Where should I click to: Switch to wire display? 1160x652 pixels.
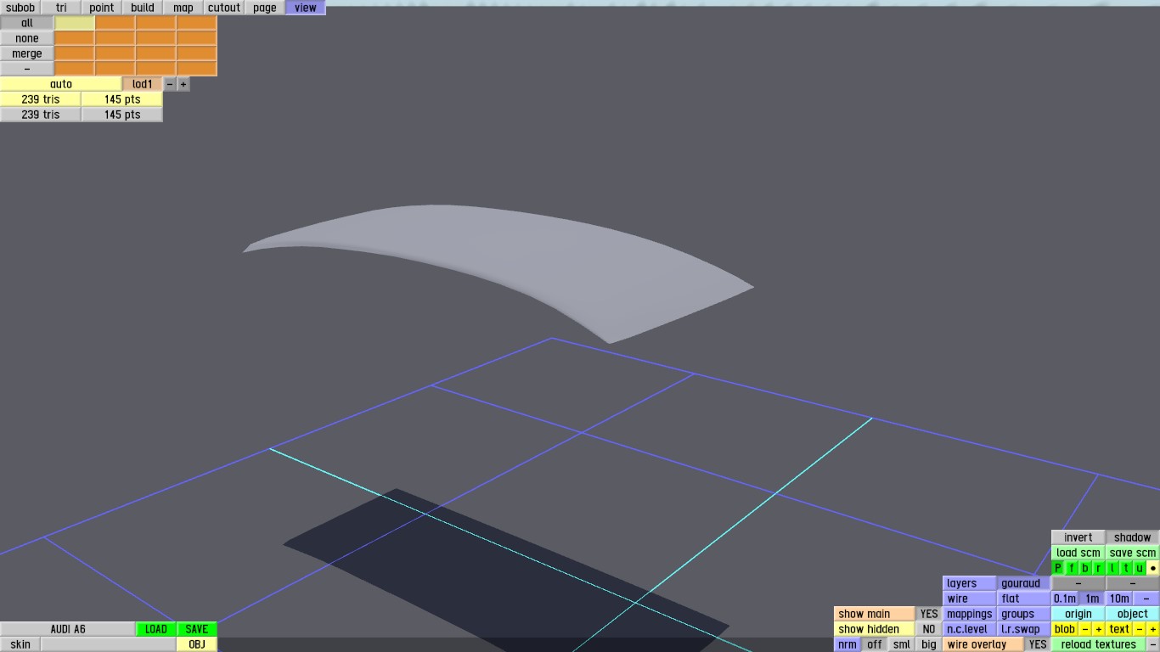[970, 599]
